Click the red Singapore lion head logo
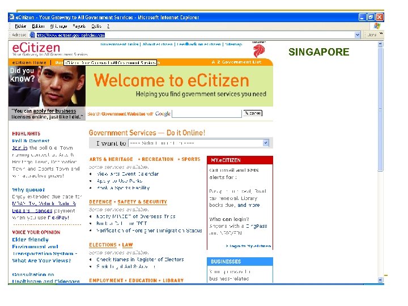The height and width of the screenshot is (306, 408). (x=258, y=50)
